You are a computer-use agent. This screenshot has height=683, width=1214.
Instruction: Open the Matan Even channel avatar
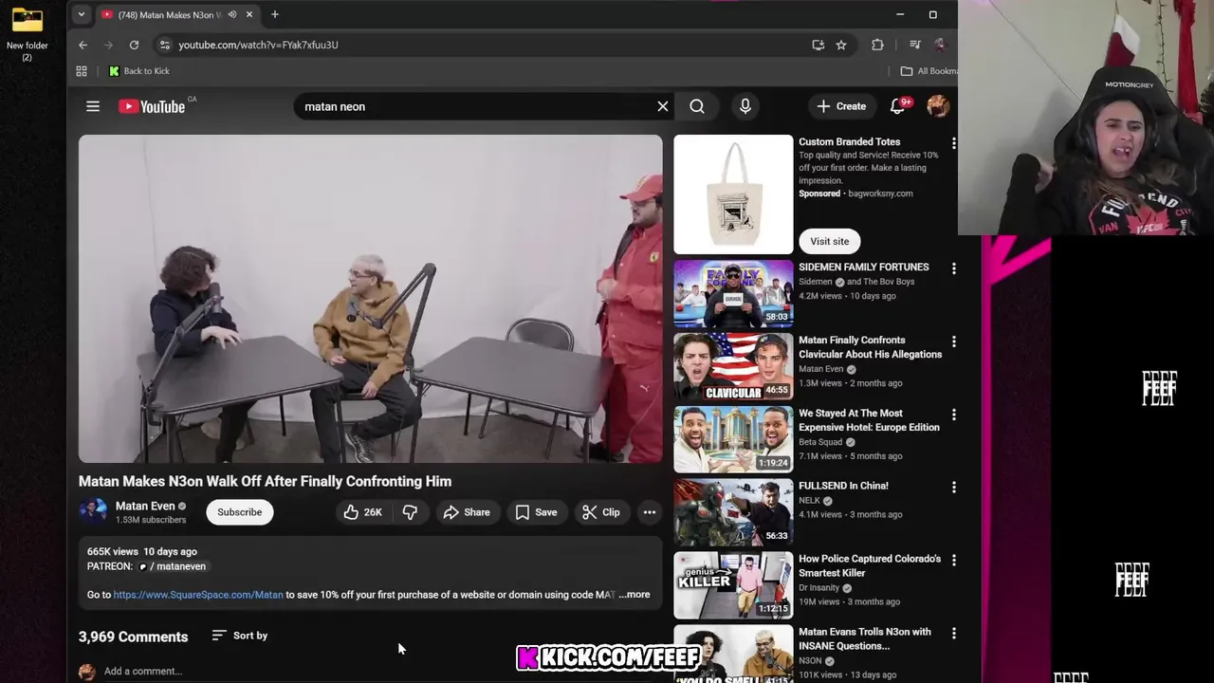pyautogui.click(x=93, y=512)
